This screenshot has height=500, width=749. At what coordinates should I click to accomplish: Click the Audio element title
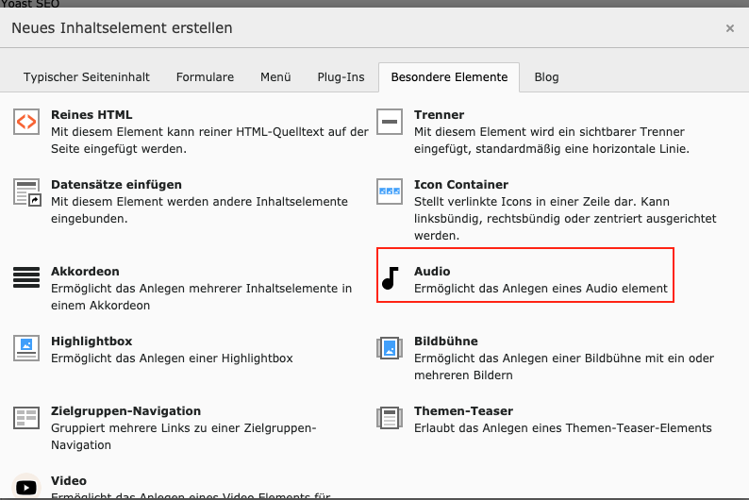[432, 272]
